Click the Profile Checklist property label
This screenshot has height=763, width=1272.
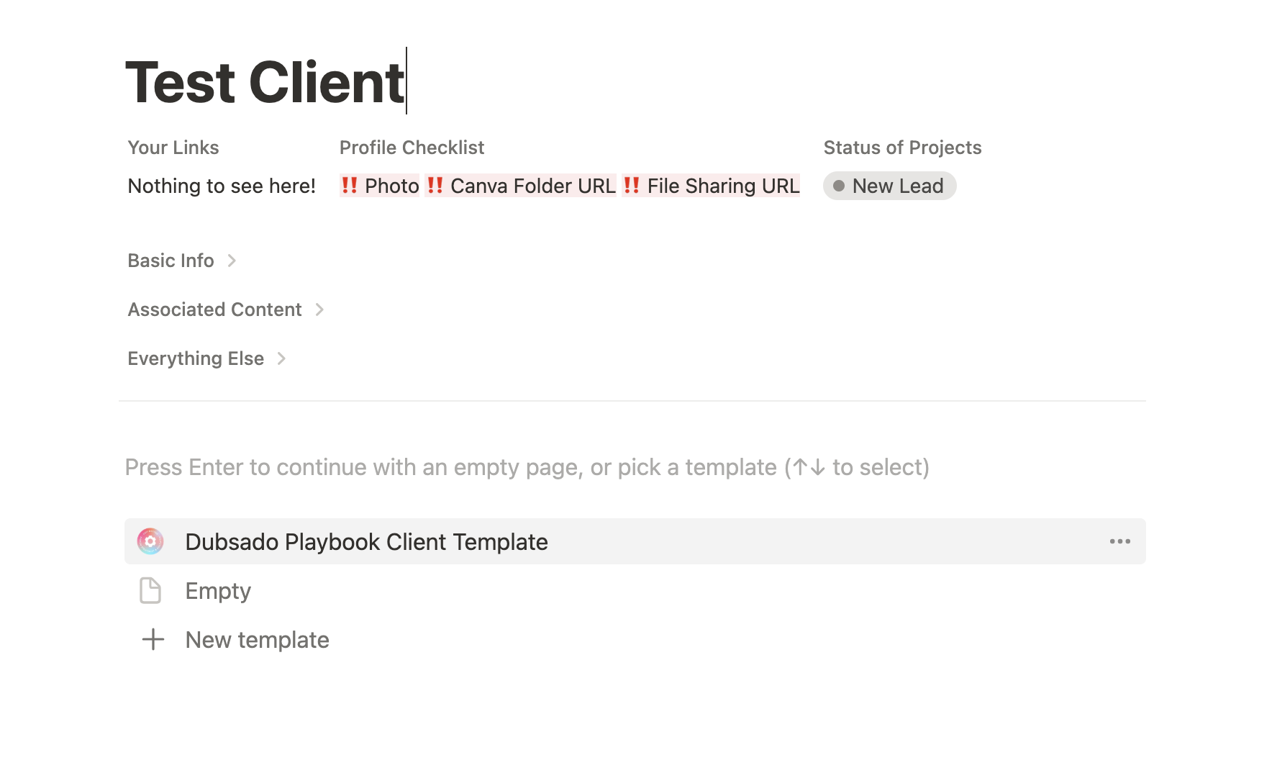click(412, 148)
